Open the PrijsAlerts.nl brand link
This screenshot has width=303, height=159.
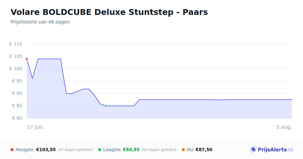click(271, 150)
